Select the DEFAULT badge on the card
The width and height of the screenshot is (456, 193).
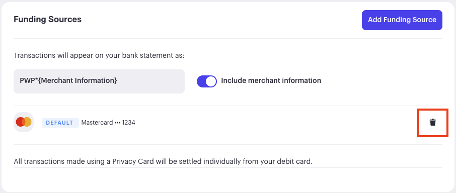coord(60,123)
